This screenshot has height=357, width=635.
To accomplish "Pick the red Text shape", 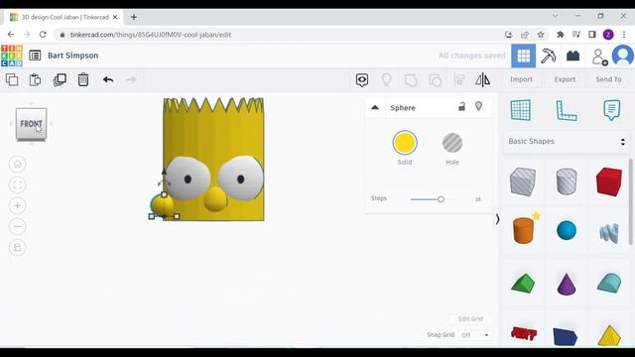I will [x=524, y=333].
